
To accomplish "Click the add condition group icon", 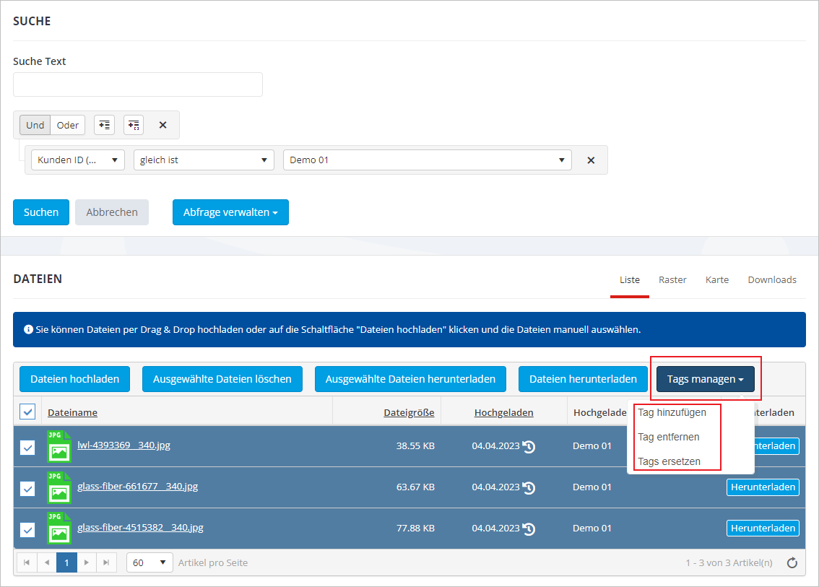I will pos(134,125).
